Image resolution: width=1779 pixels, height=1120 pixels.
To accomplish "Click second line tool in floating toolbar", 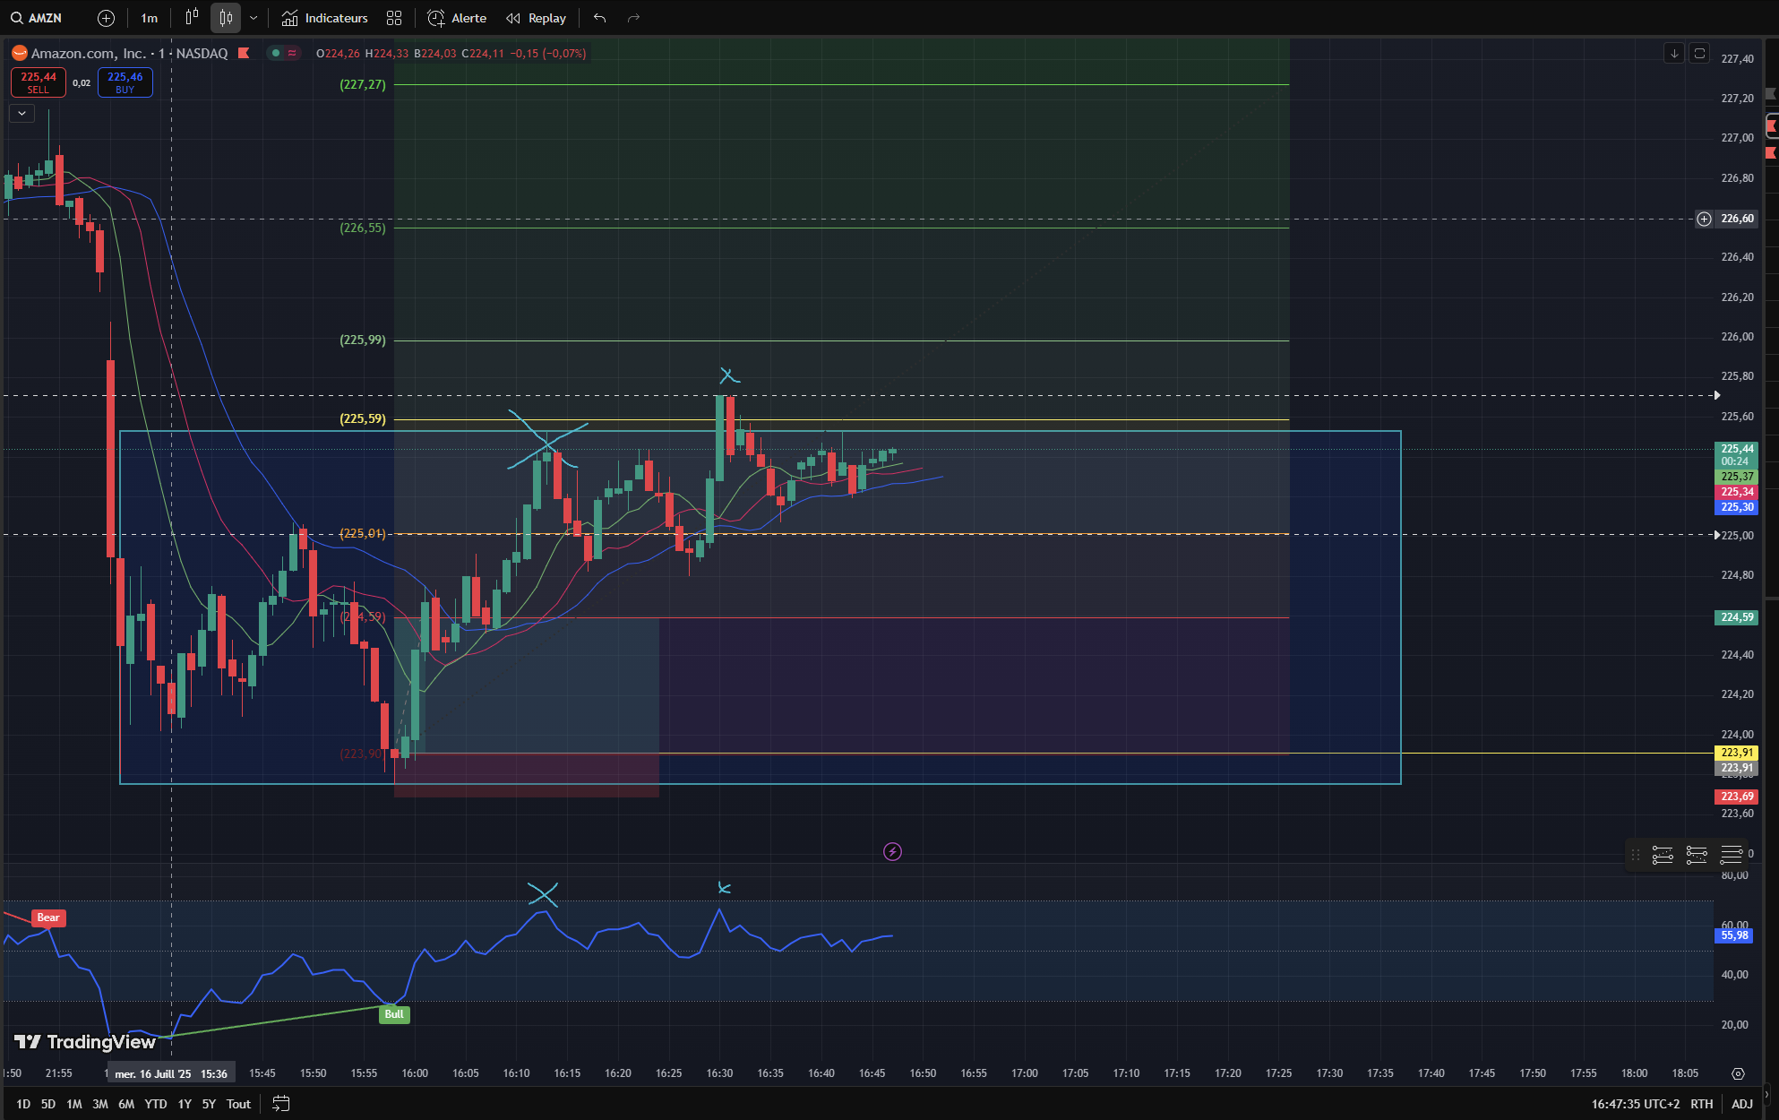I will click(1697, 855).
